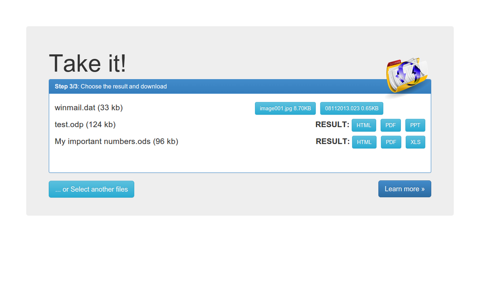Download the 08112013.023 extracted file
The image size is (480, 300).
tap(352, 108)
